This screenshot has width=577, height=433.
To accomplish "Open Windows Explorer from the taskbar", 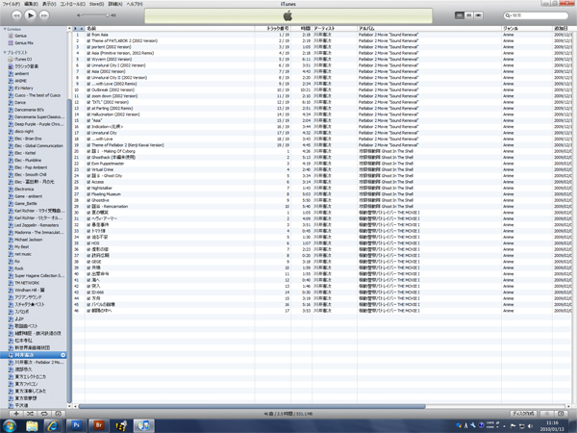I will 33,426.
